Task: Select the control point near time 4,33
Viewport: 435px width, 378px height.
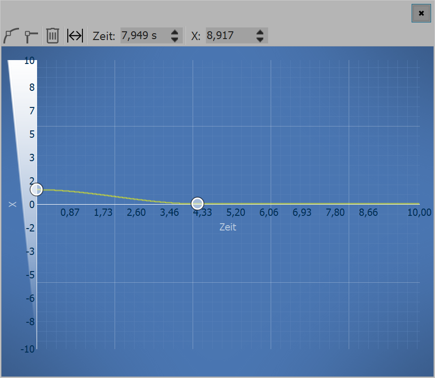Action: [198, 203]
